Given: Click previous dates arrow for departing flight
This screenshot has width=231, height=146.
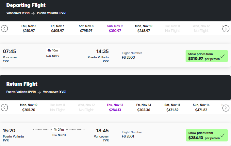Looking at the screenshot, I should coord(4,29).
